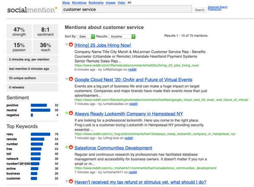
Task: Click green MarketingAutomation reddit URL
Action: tap(161, 99)
